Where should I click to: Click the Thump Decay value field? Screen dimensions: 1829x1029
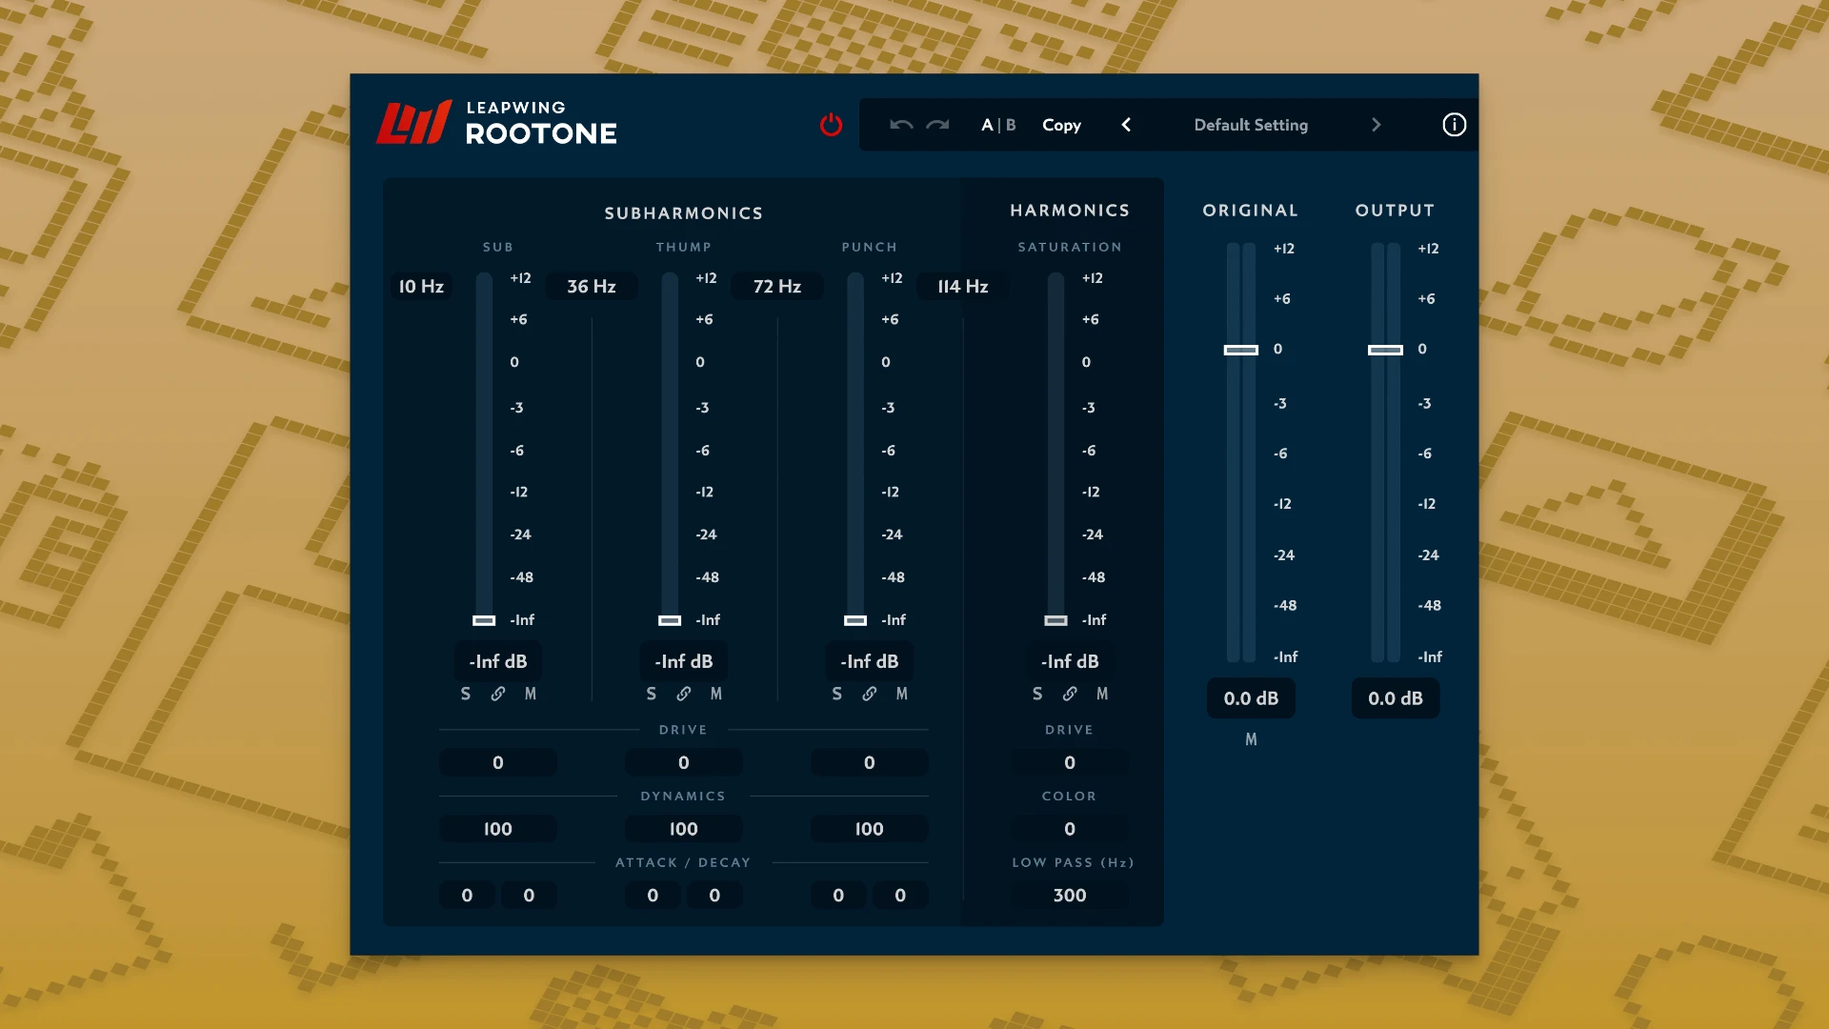(714, 895)
